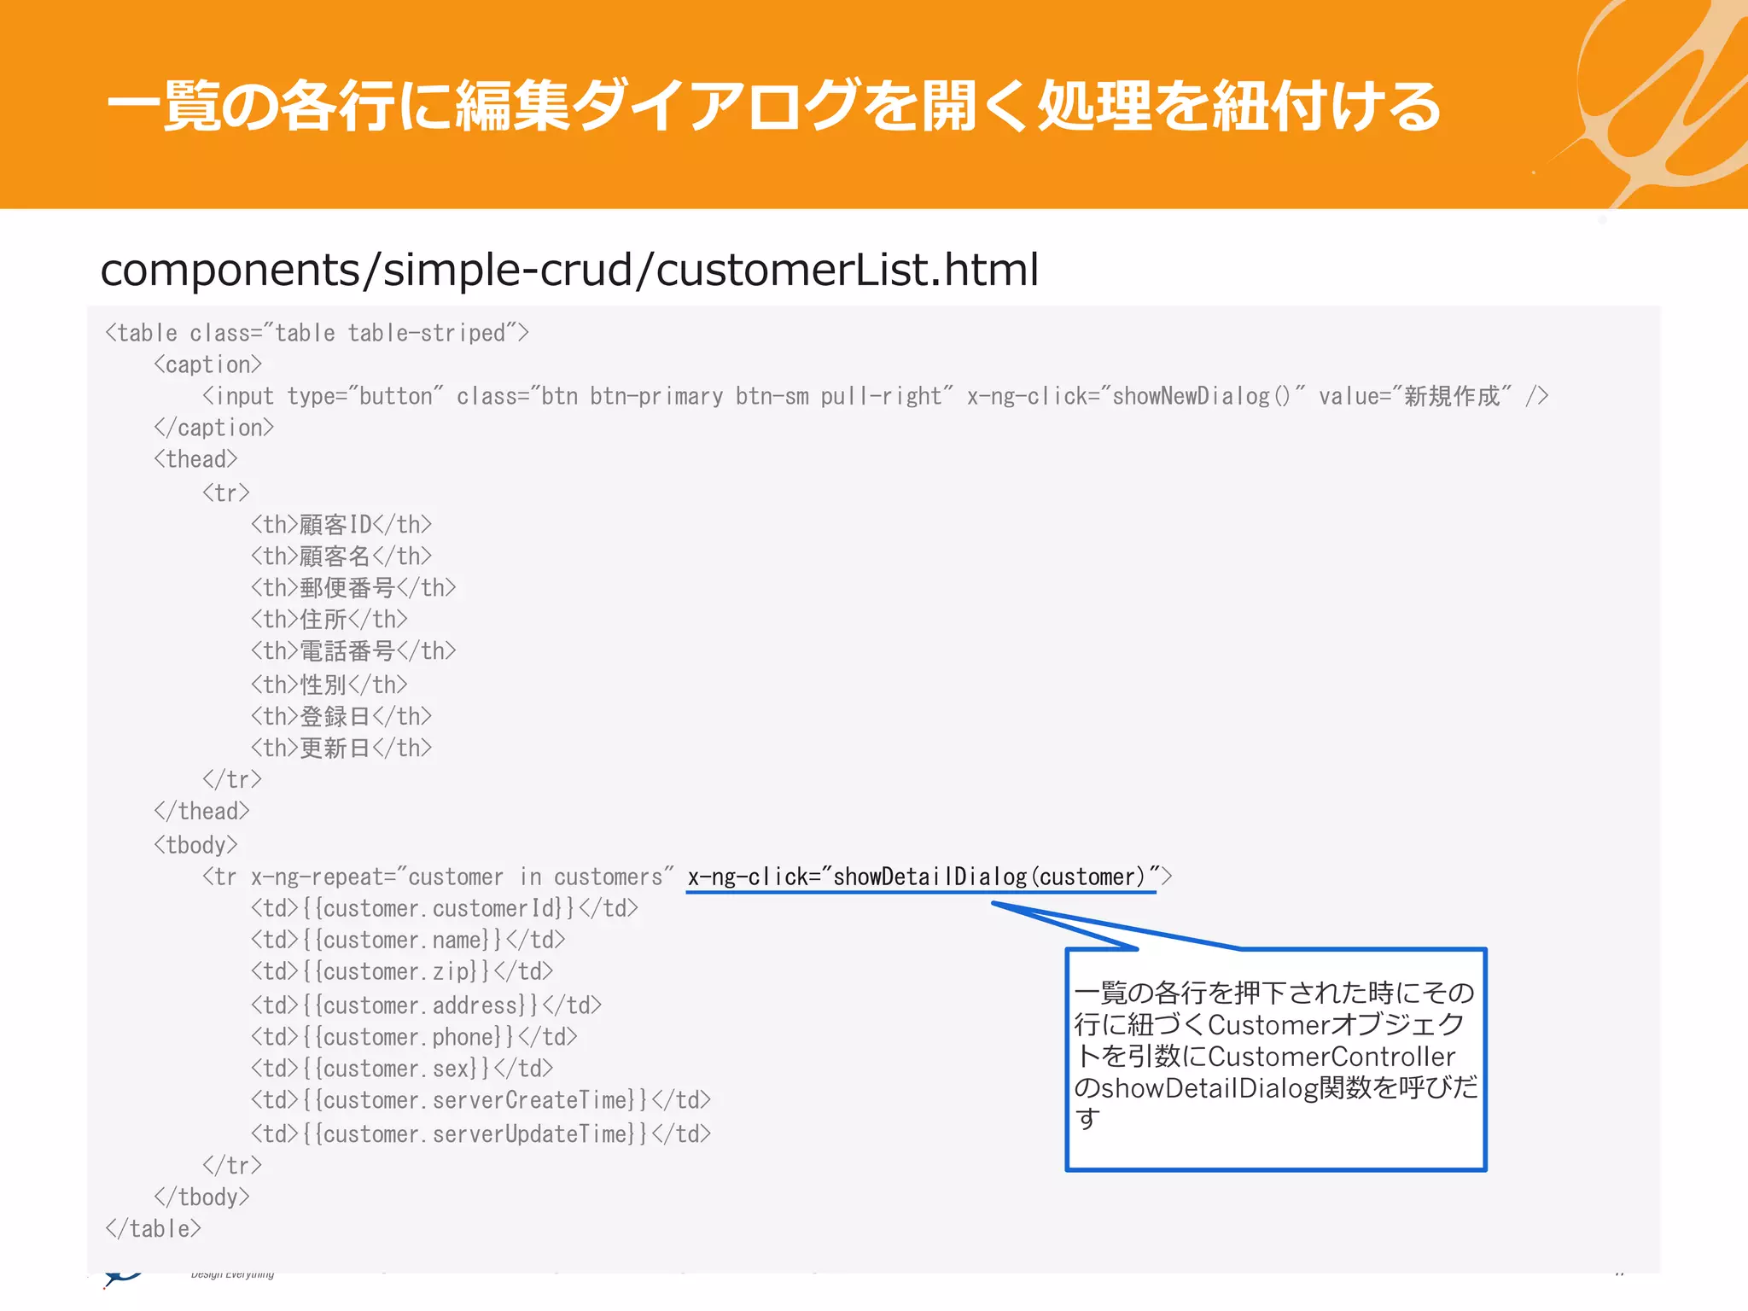Image resolution: width=1748 pixels, height=1311 pixels.
Task: Click the <th>登録日</th> line
Action: tap(341, 716)
